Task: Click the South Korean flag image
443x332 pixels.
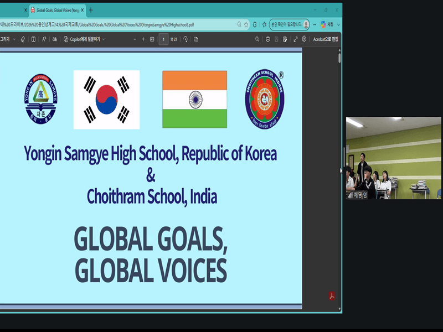Action: [106, 100]
